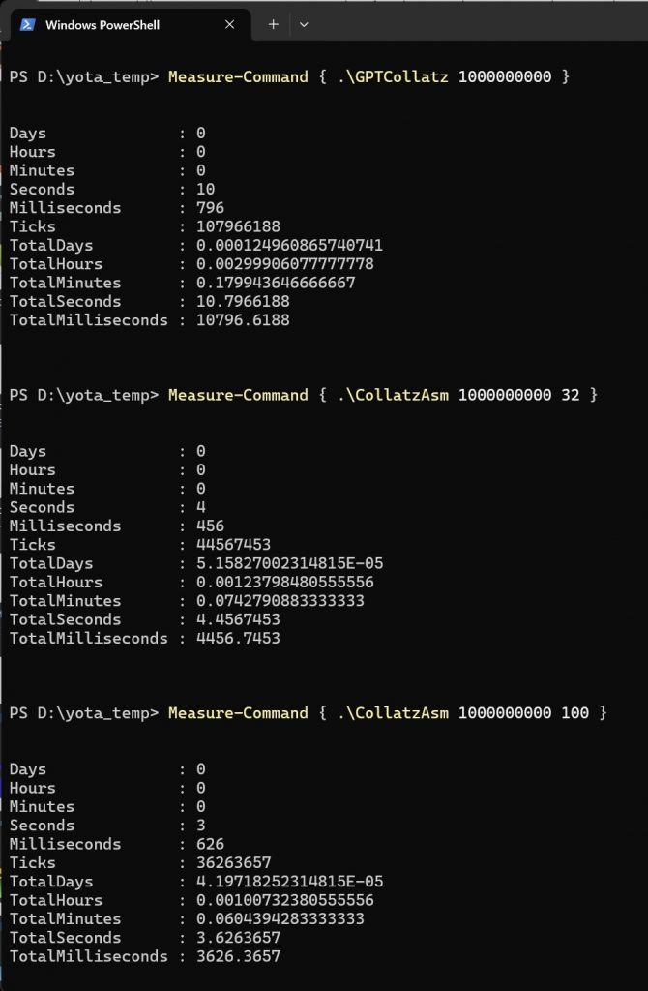Click the TotalSeconds value 3.6263657
This screenshot has height=991, width=648.
pos(238,937)
